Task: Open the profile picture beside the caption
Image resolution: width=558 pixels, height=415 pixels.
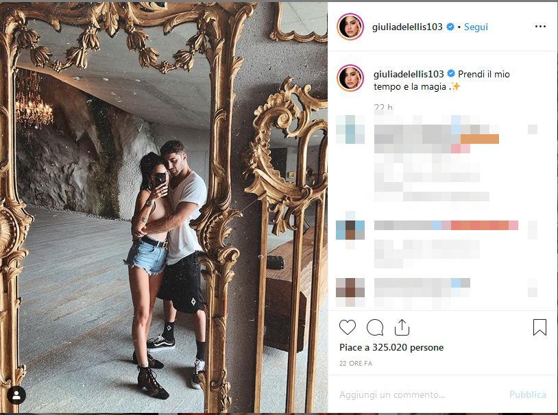Action: click(x=350, y=78)
